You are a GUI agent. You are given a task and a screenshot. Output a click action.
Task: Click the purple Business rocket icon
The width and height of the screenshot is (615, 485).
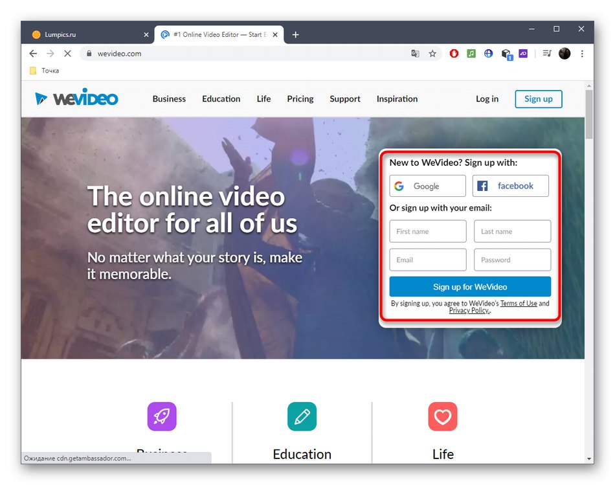[162, 416]
